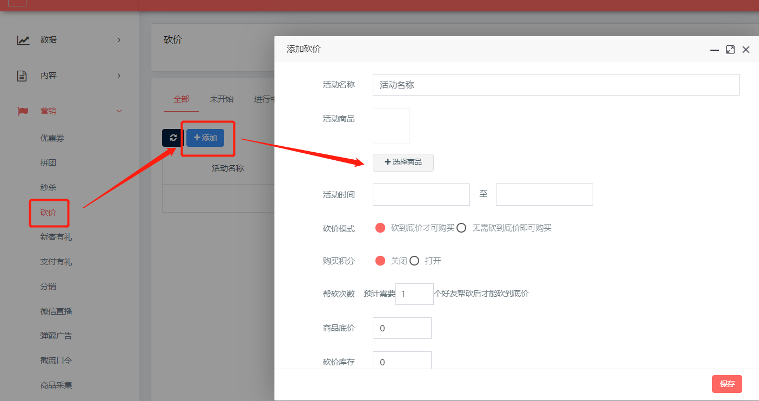Image resolution: width=759 pixels, height=401 pixels.
Task: Click the 活动时间 start date field
Action: click(x=421, y=194)
